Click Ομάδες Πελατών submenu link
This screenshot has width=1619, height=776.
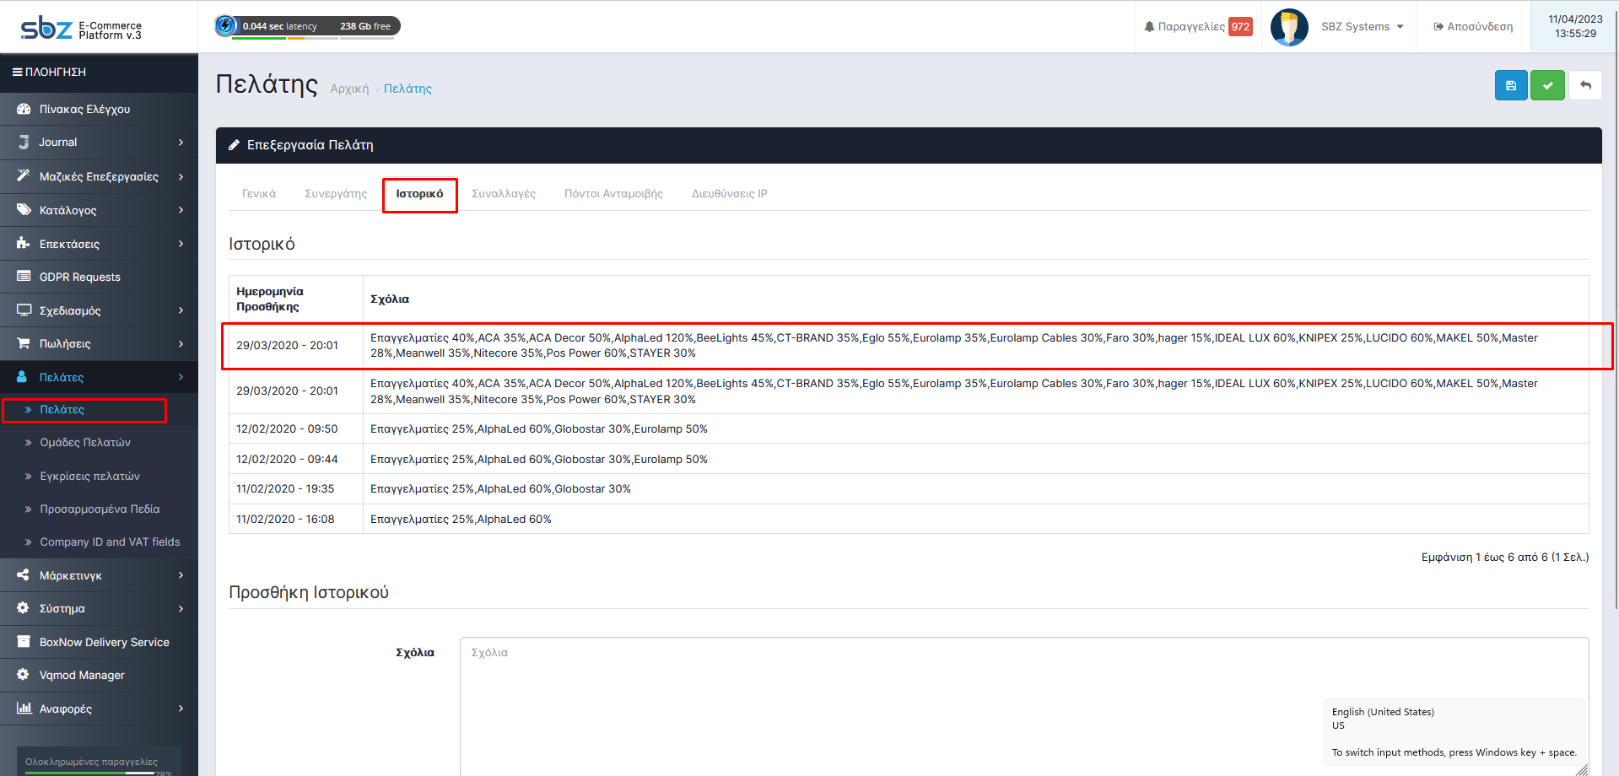tap(85, 443)
